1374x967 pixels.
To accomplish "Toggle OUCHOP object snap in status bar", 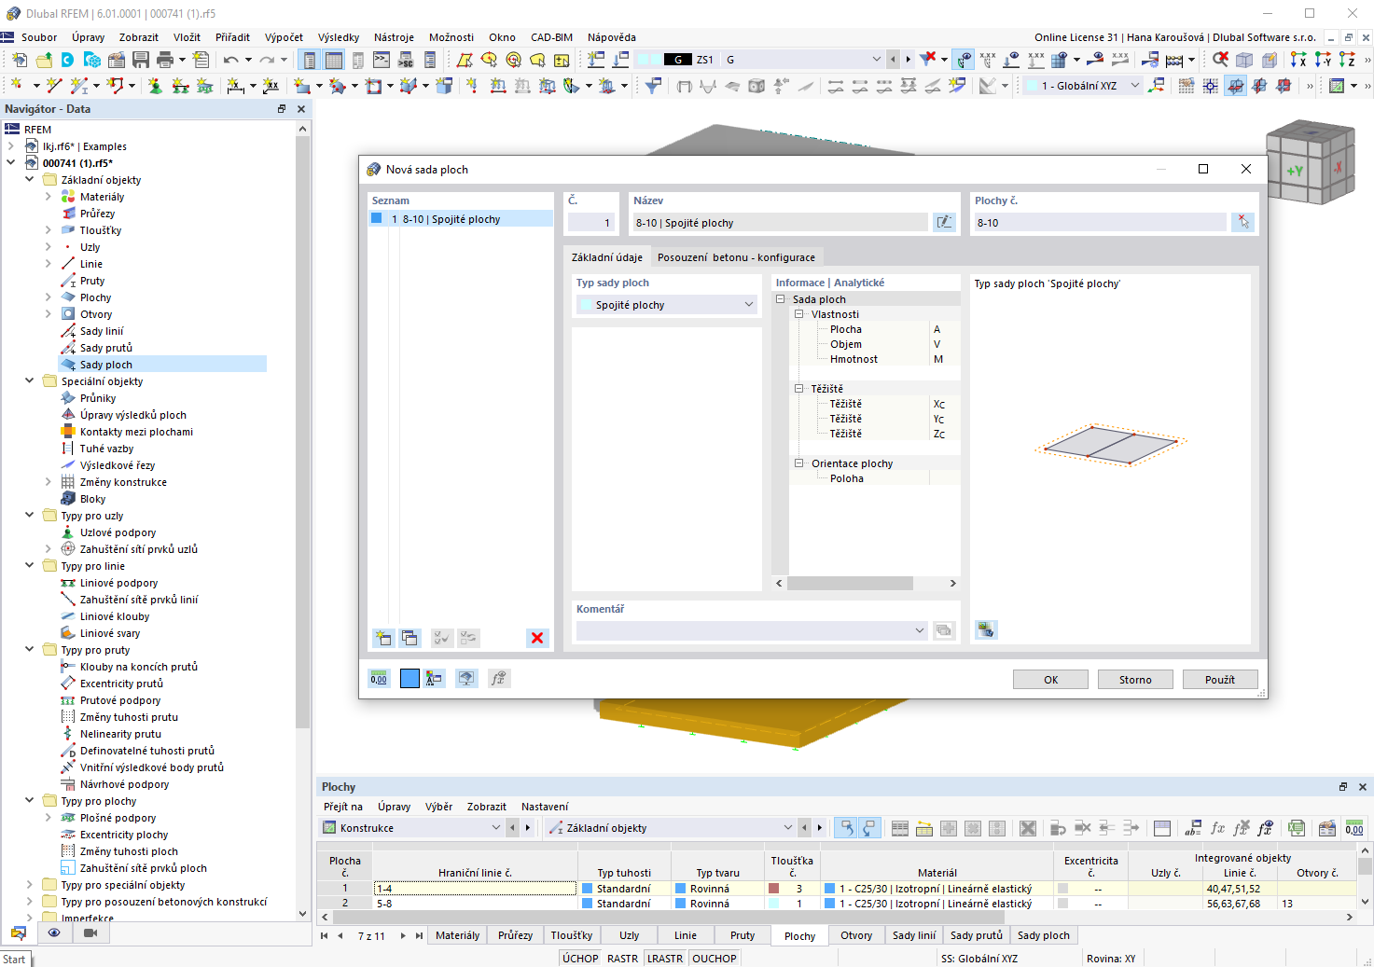I will (x=715, y=959).
